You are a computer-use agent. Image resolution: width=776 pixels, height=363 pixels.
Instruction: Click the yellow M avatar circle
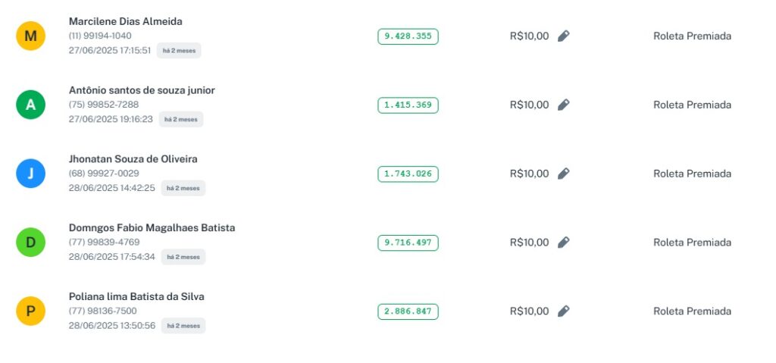coord(30,36)
